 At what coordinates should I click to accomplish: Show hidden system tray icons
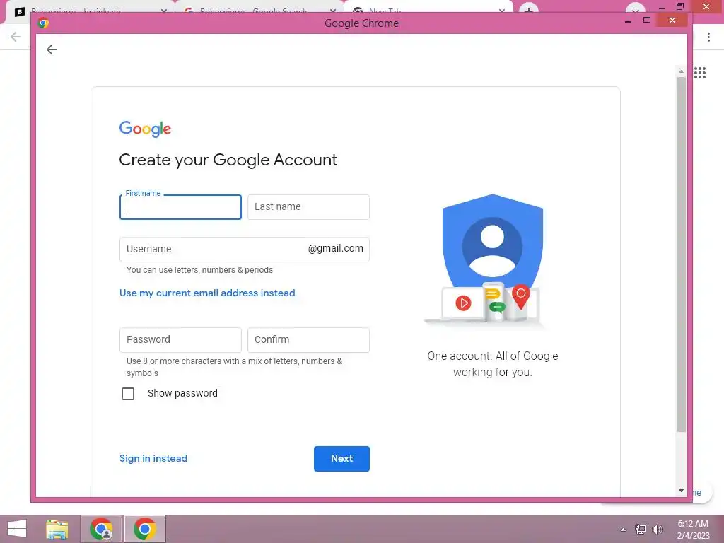(x=624, y=530)
